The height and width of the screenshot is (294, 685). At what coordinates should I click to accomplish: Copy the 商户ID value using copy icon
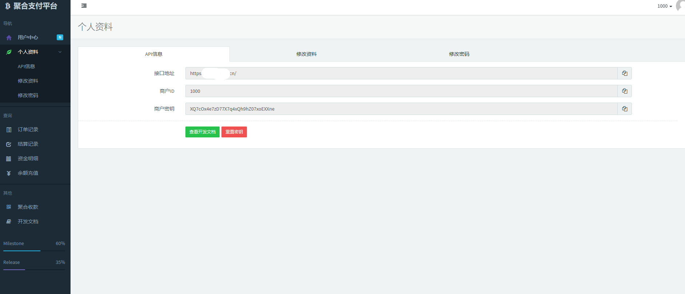(x=624, y=91)
